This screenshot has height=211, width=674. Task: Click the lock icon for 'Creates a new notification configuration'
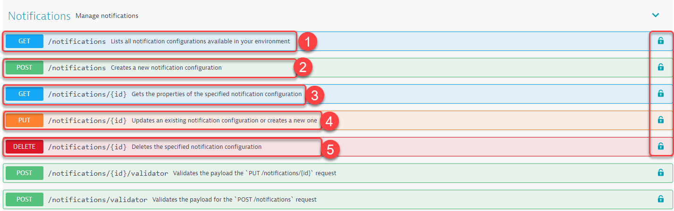[x=661, y=67]
